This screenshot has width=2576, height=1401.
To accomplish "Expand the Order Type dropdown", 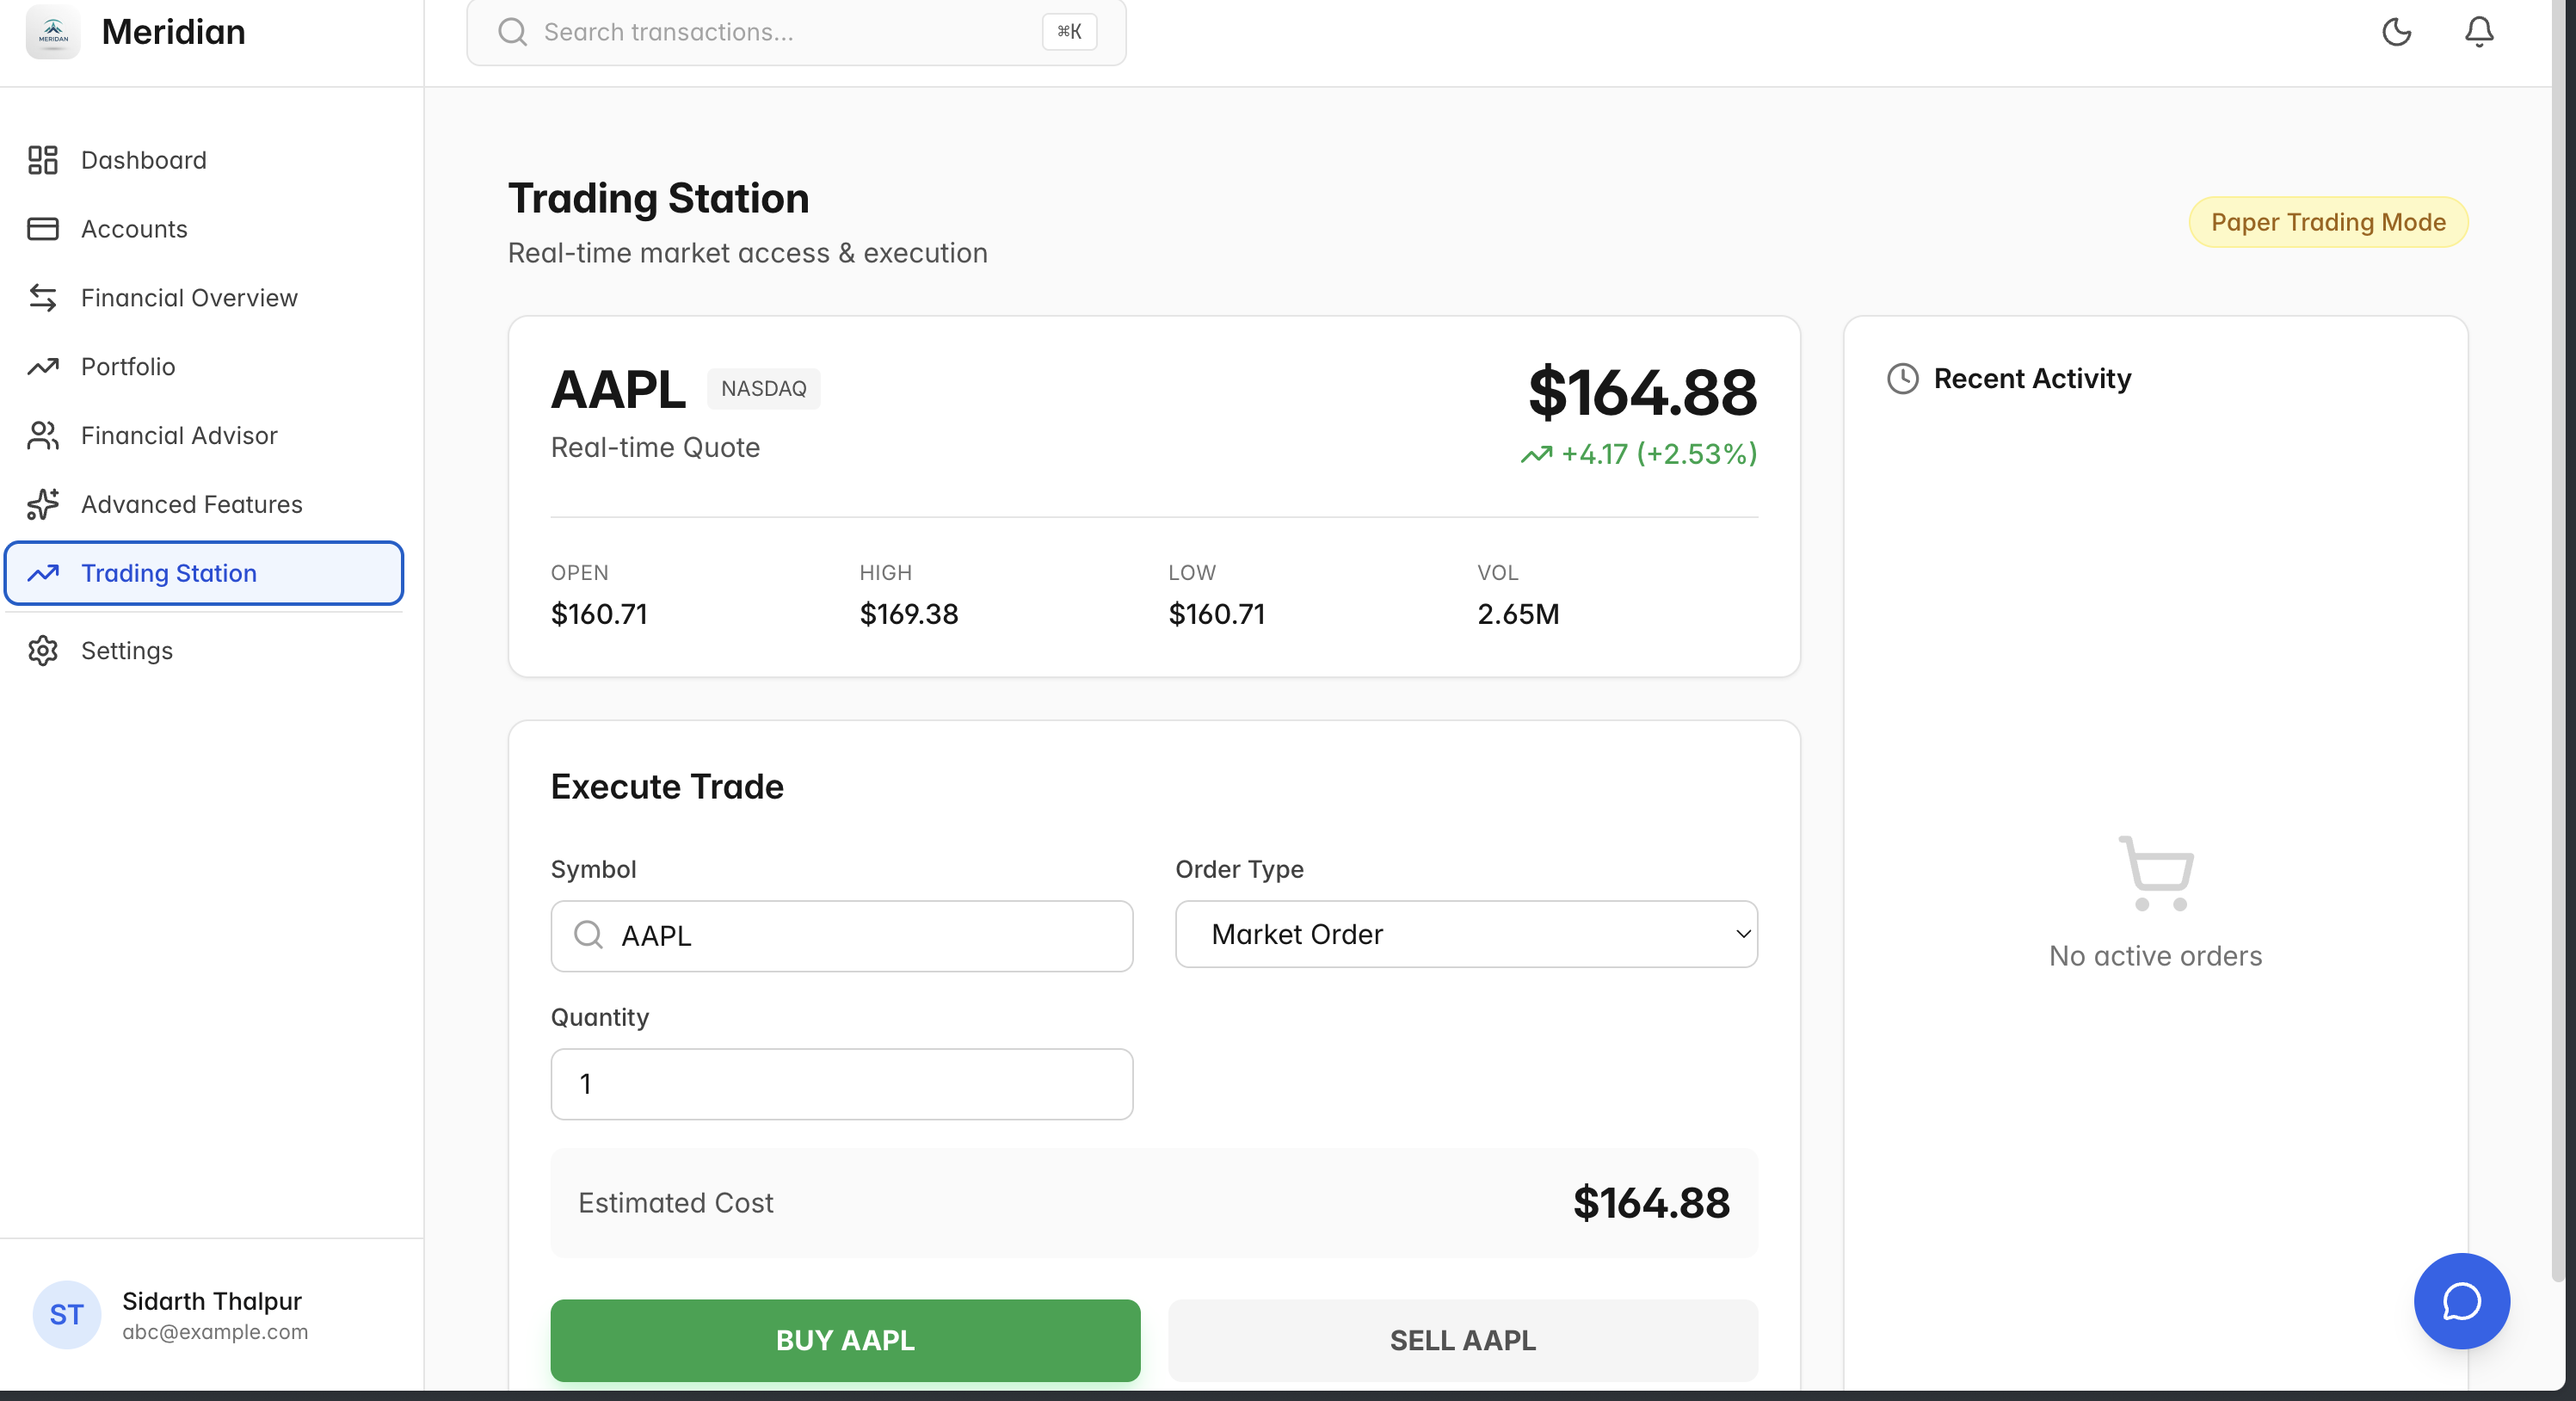I will [x=1464, y=934].
